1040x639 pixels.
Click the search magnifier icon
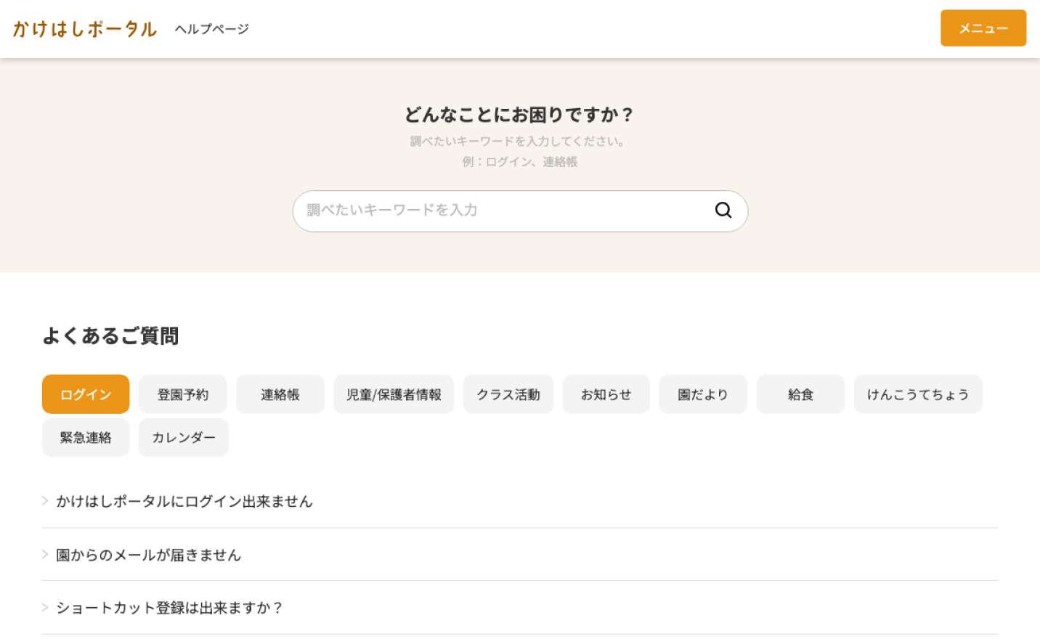point(723,210)
